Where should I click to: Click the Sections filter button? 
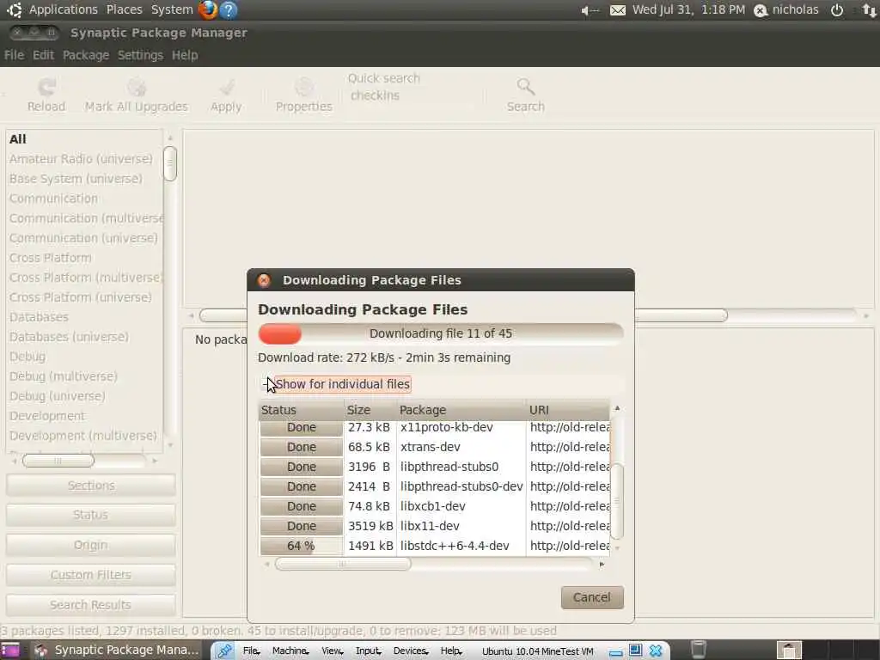91,486
